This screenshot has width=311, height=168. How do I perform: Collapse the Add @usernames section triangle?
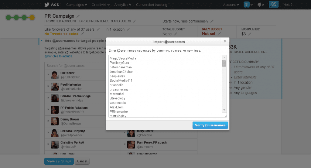[x=42, y=41]
